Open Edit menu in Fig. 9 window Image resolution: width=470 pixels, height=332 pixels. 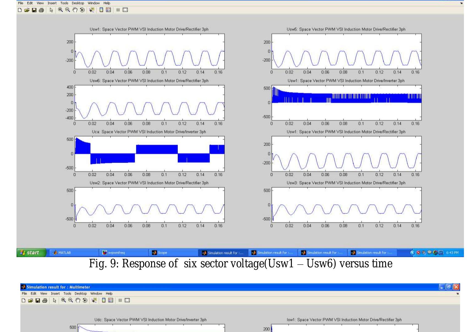click(x=30, y=3)
